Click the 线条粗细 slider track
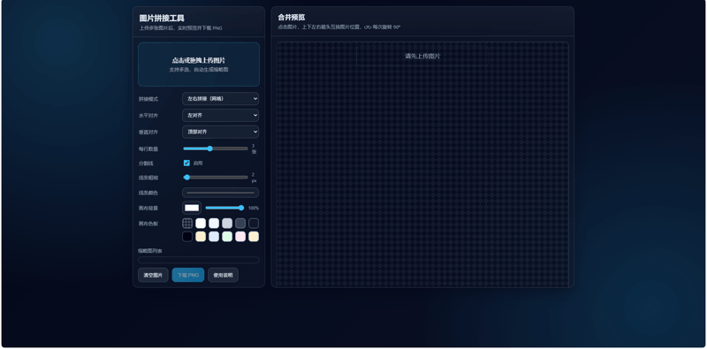Screen dimensions: 707x349 click(x=216, y=178)
